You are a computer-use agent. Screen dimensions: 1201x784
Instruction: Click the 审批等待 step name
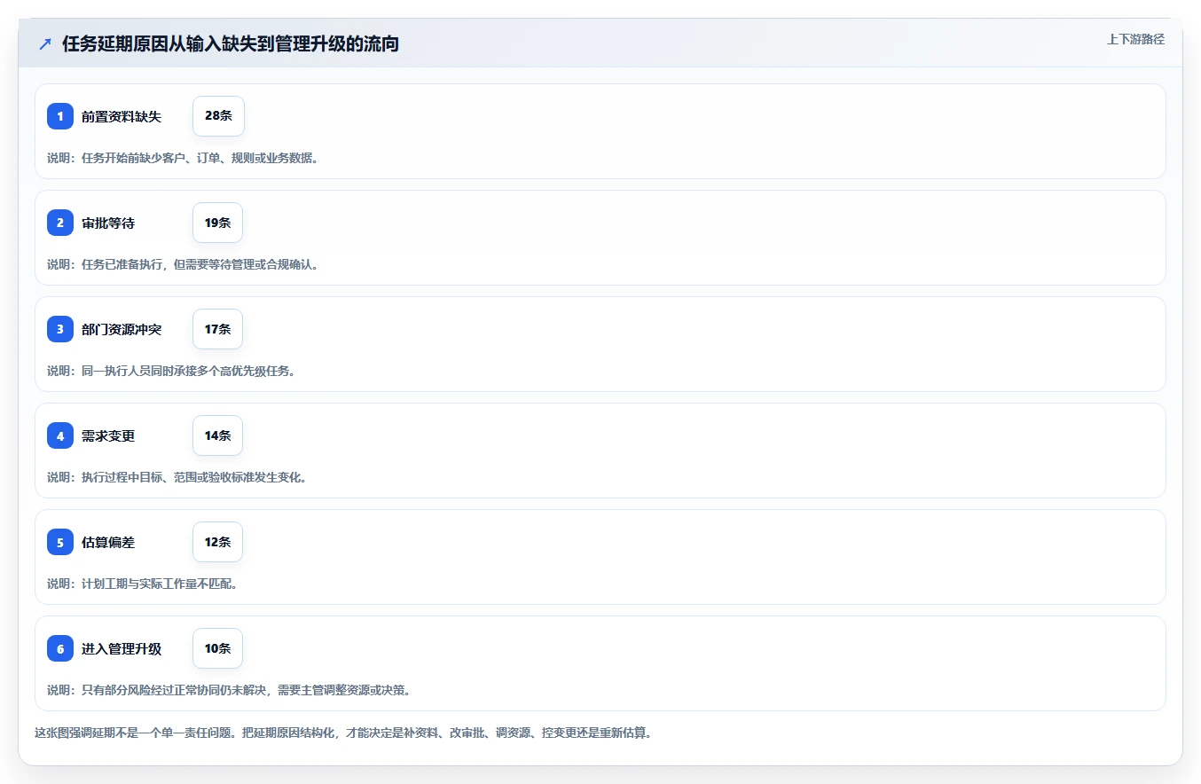tap(108, 223)
